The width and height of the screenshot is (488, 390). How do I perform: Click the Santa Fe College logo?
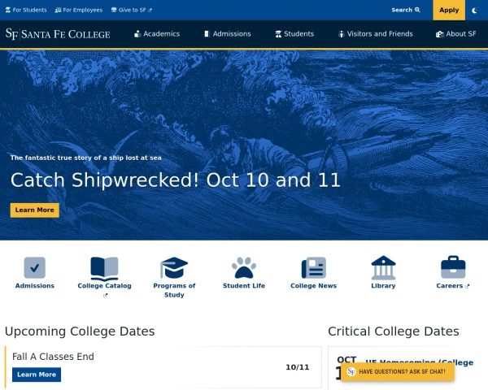point(58,34)
